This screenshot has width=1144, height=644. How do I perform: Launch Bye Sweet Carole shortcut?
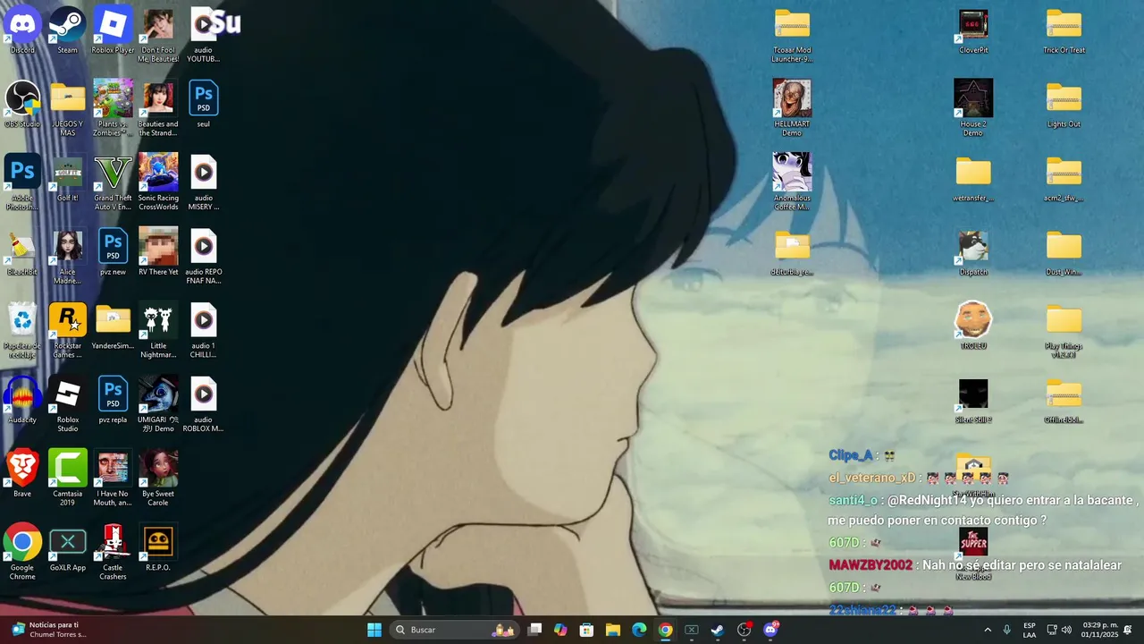point(158,479)
